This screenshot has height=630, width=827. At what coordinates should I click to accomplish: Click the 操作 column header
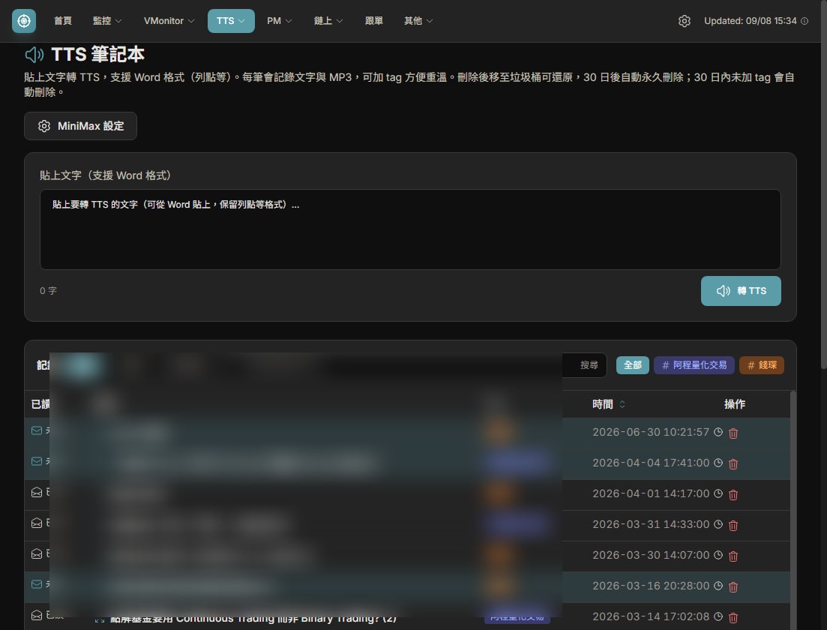pos(734,404)
